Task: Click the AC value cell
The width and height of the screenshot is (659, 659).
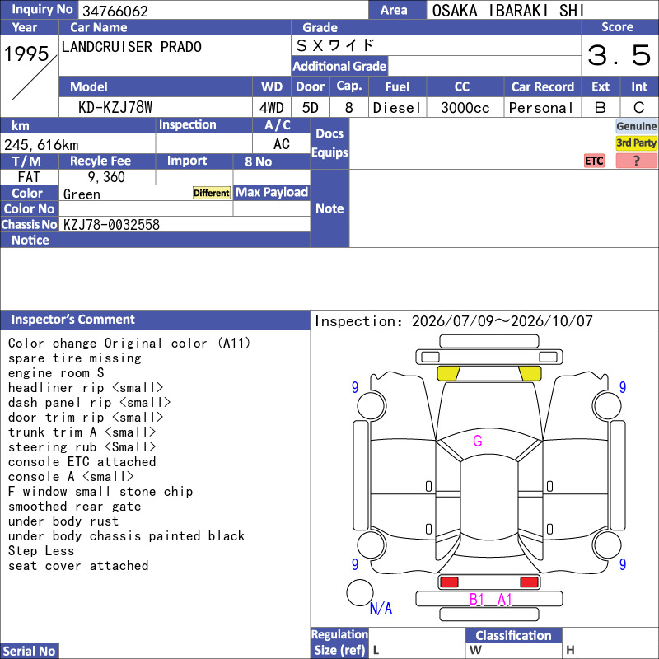Action: [281, 143]
